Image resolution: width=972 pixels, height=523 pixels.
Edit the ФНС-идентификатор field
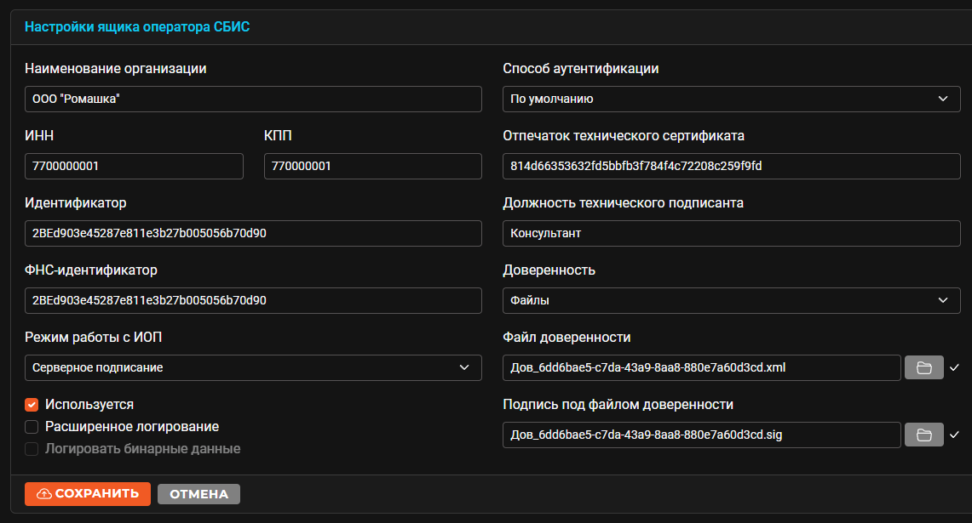coord(253,300)
